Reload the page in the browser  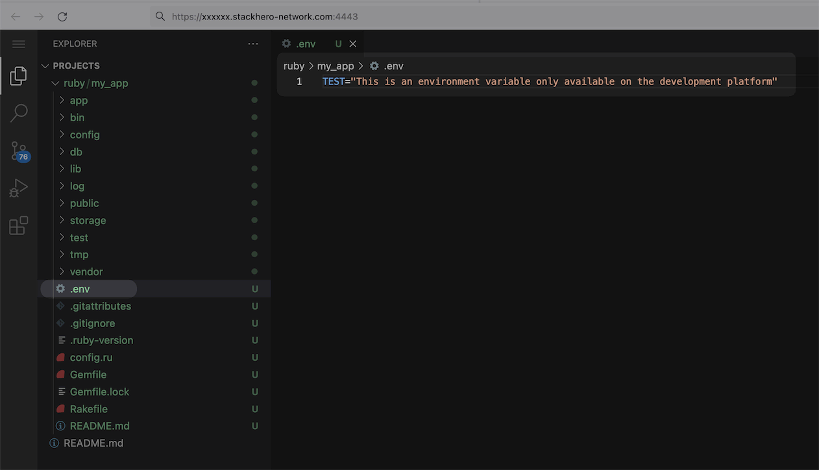[62, 17]
